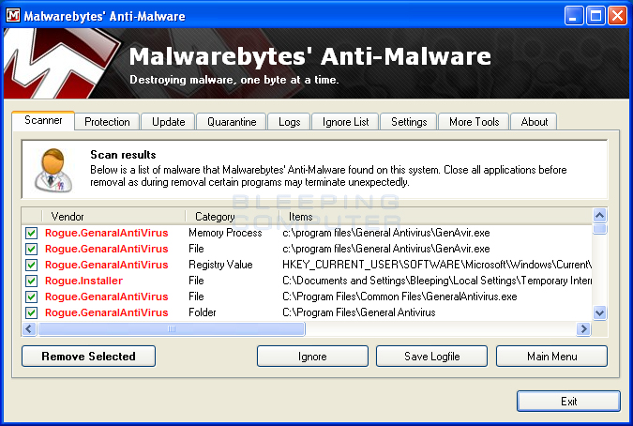The image size is (633, 426).
Task: Click the results list scroll up arrow
Action: 600,215
